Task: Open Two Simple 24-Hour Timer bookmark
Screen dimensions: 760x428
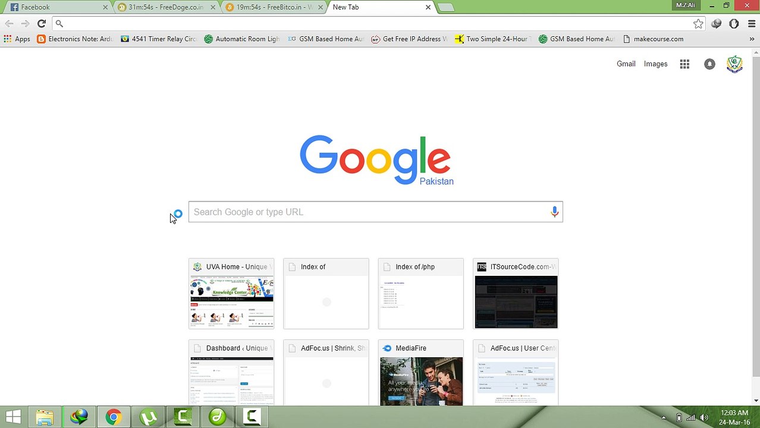Action: click(x=492, y=39)
